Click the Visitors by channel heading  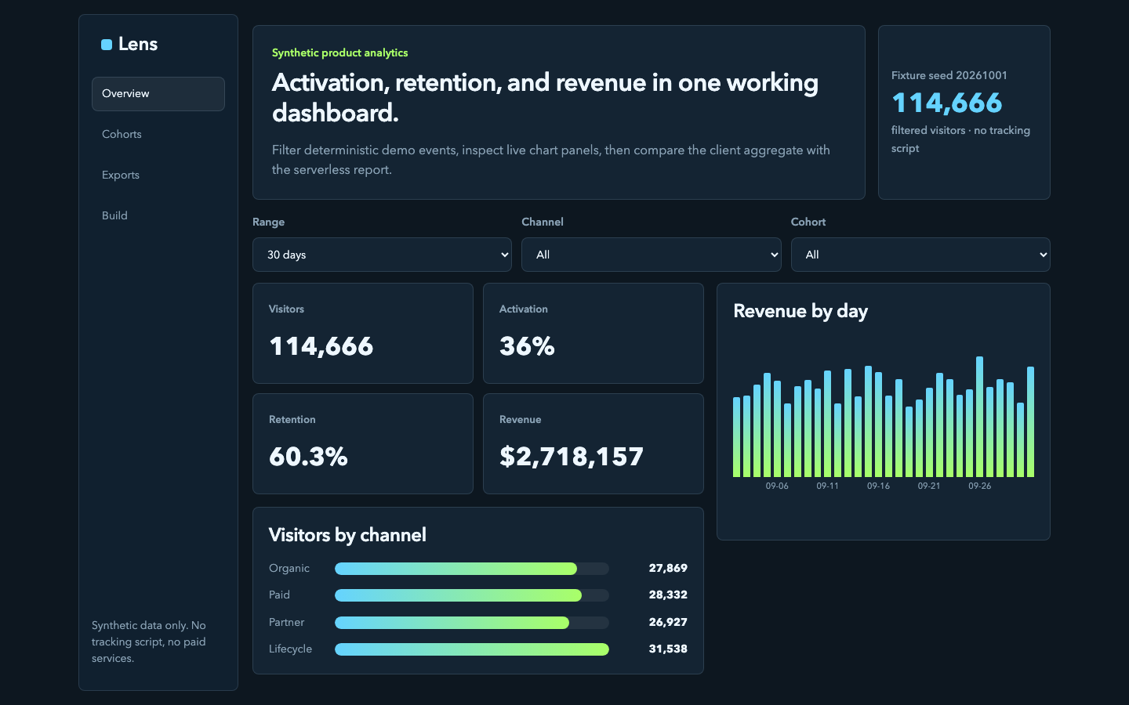(347, 535)
